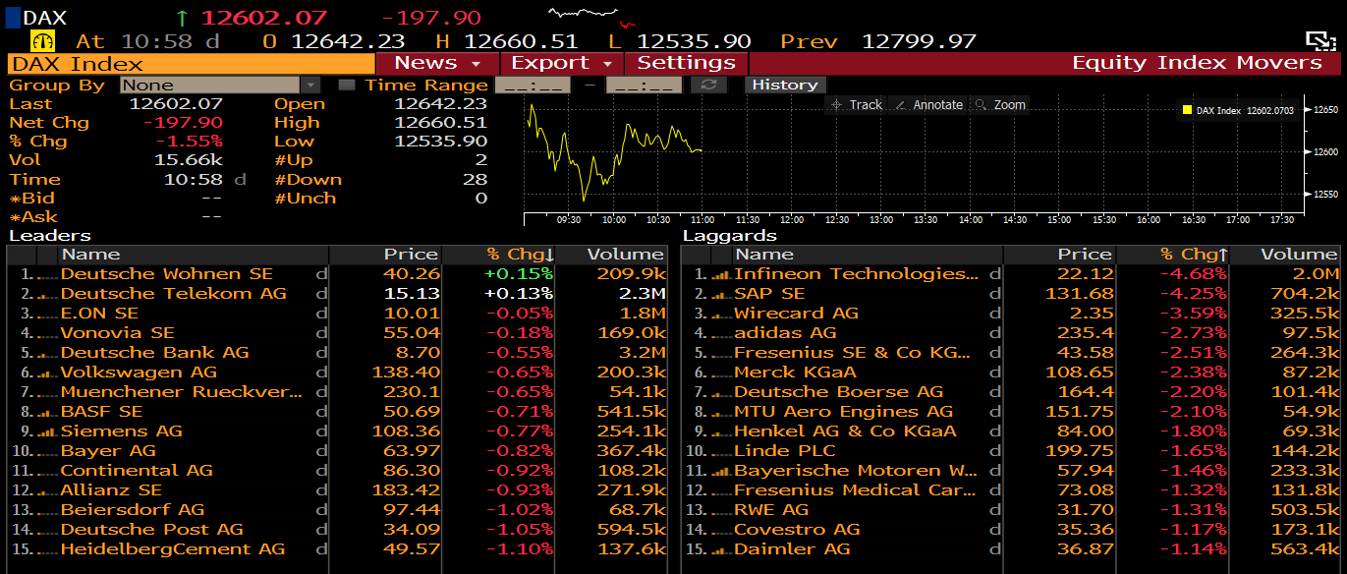1347x574 pixels.
Task: Select Wirecard AG in Laggards
Action: click(x=1011, y=314)
